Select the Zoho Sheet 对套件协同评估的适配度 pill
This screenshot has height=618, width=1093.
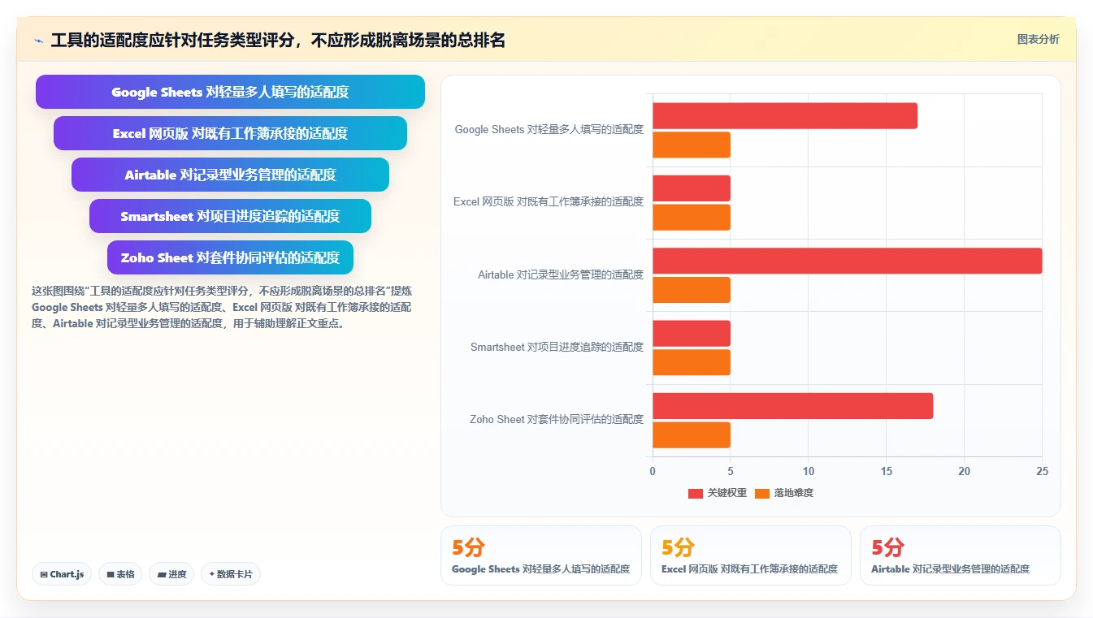(x=230, y=257)
